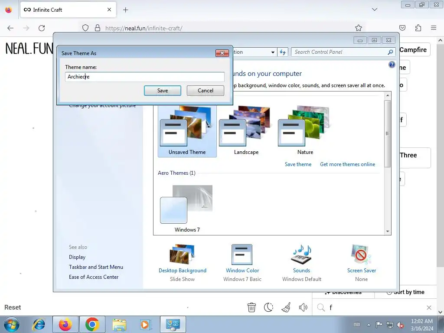The image size is (444, 333).
Task: Open Firefox extensions icon
Action: (418, 28)
